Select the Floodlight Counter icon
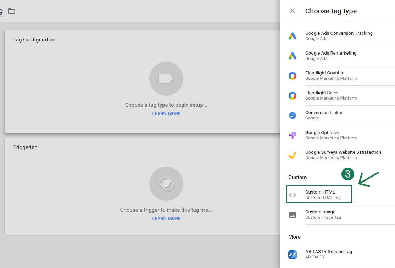The height and width of the screenshot is (268, 395). click(x=292, y=76)
